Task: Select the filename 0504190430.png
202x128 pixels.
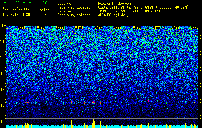Action: pos(16,9)
